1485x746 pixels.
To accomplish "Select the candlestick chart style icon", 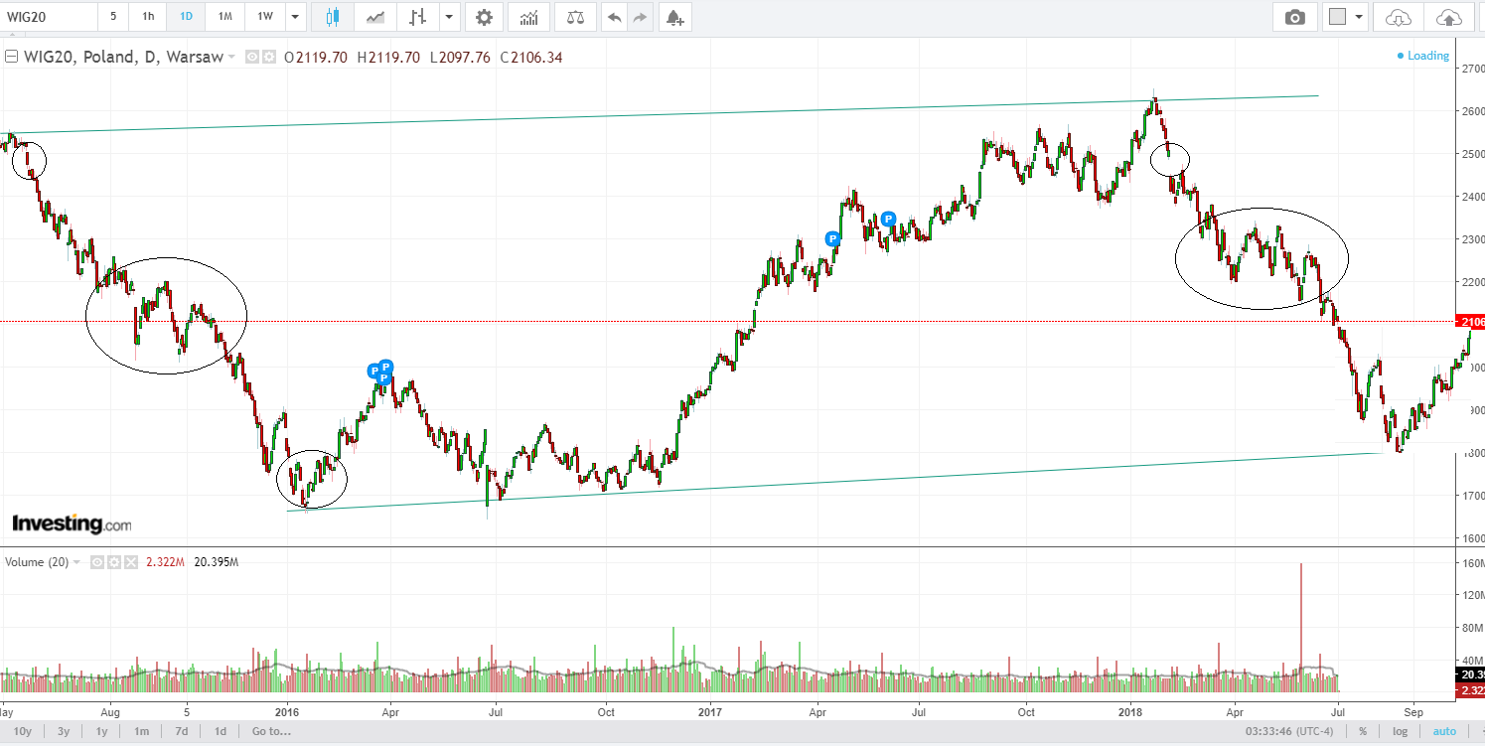I will click(332, 17).
